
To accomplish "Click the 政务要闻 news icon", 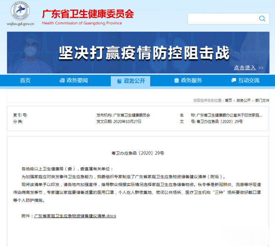I will pos(62,80).
